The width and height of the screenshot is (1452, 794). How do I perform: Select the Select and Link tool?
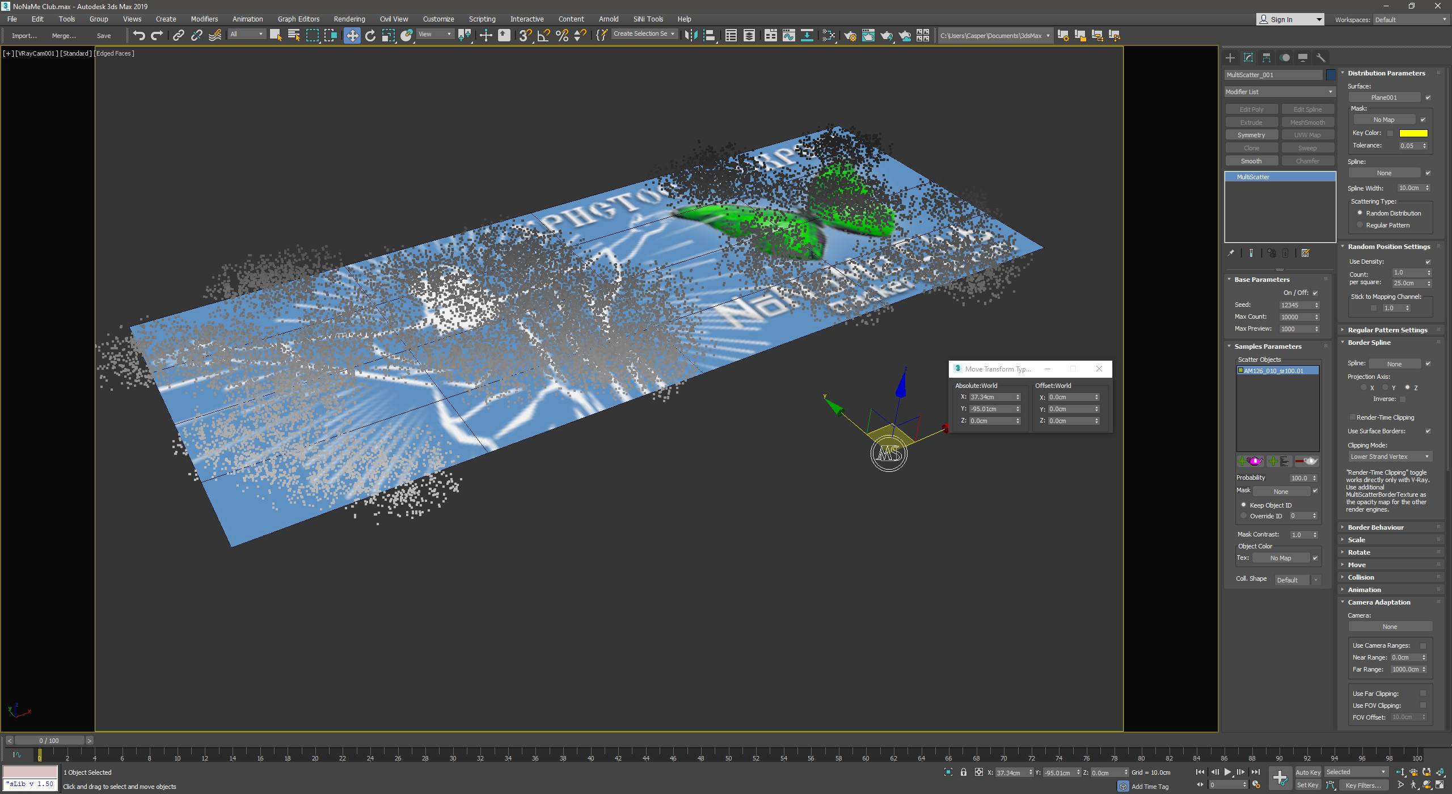[x=178, y=35]
